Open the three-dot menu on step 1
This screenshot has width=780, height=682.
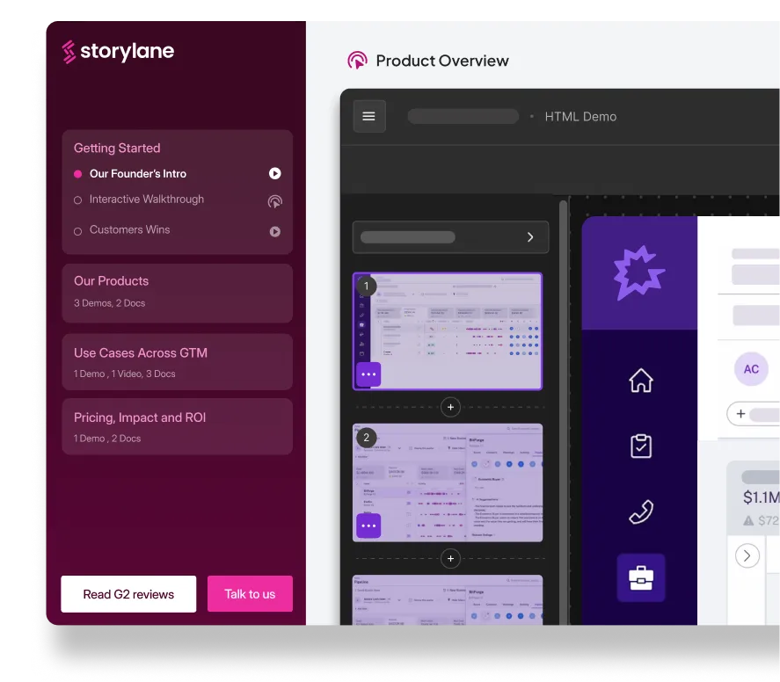tap(368, 374)
